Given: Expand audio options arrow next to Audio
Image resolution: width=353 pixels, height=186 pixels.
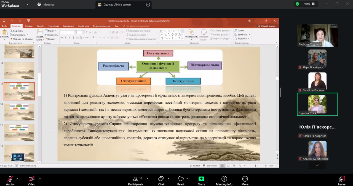Looking at the screenshot, I should [x=17, y=179].
